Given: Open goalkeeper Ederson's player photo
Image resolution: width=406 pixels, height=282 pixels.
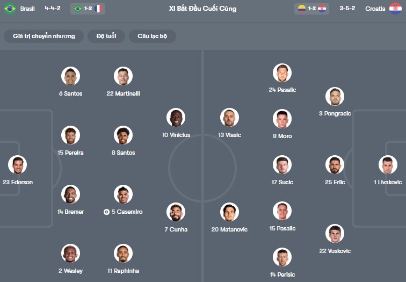Looking at the screenshot, I should 17,165.
